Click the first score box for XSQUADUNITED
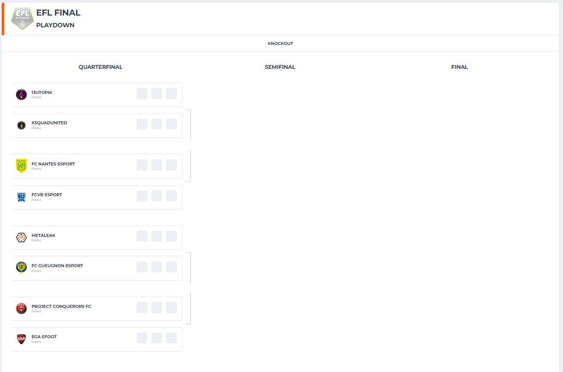Image resolution: width=563 pixels, height=372 pixels. pos(142,124)
